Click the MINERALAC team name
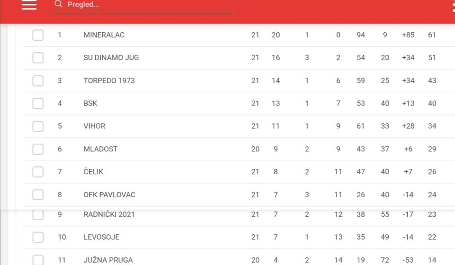 104,35
